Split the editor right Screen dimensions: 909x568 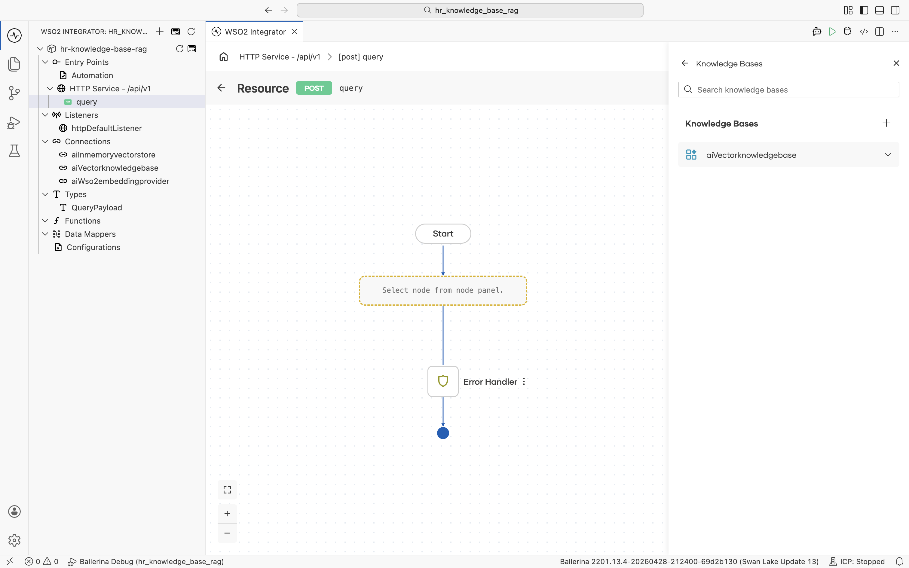pos(879,32)
